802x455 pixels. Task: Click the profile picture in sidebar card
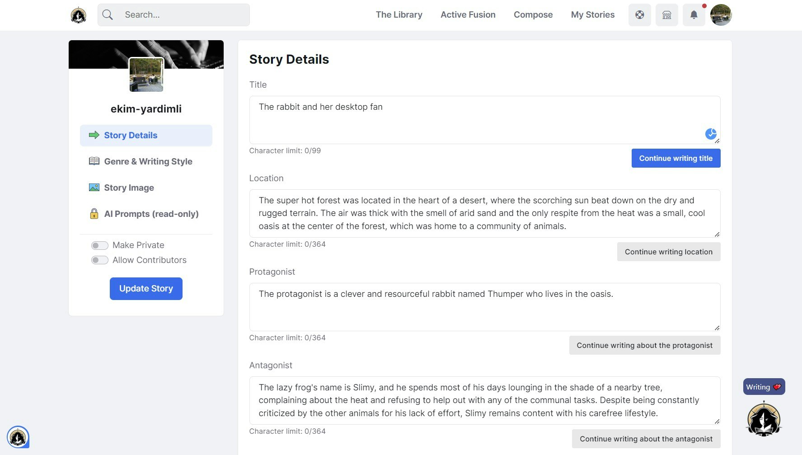point(146,75)
